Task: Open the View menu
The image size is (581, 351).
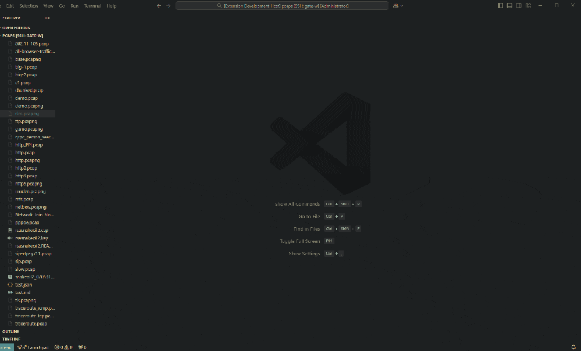Action: click(x=48, y=6)
